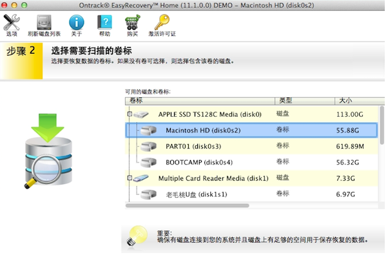Click the 购买 shopping cart icon
Screen dimensions: 388x257
(132, 23)
